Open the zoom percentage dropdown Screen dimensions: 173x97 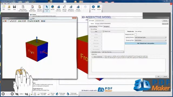tap(22, 94)
